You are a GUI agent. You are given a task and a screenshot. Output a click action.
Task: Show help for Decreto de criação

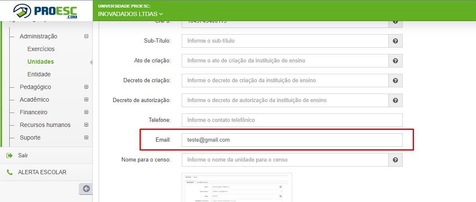click(x=395, y=81)
